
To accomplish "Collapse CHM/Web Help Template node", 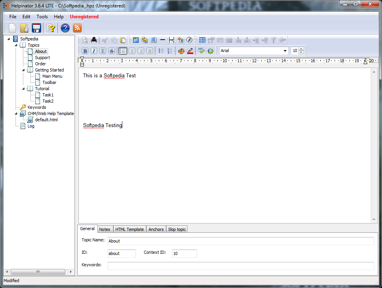I will pos(16,113).
